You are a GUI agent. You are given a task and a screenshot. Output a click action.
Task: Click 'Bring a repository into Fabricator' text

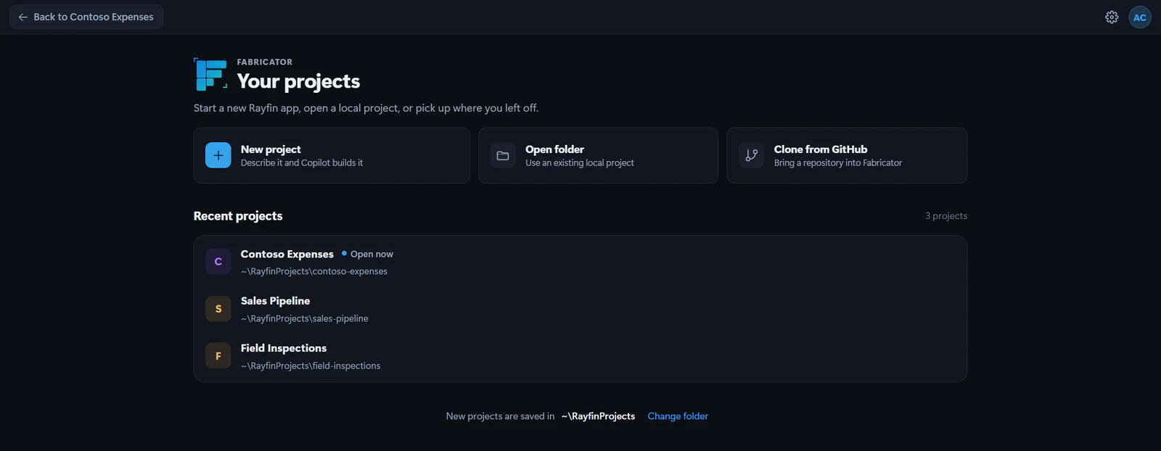click(x=838, y=163)
